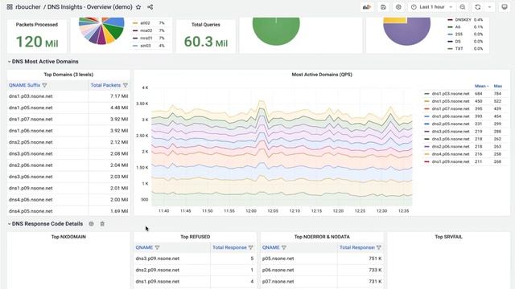Open the rboucher folder breadcrumb
Image resolution: width=515 pixels, height=289 pixels.
click(28, 7)
